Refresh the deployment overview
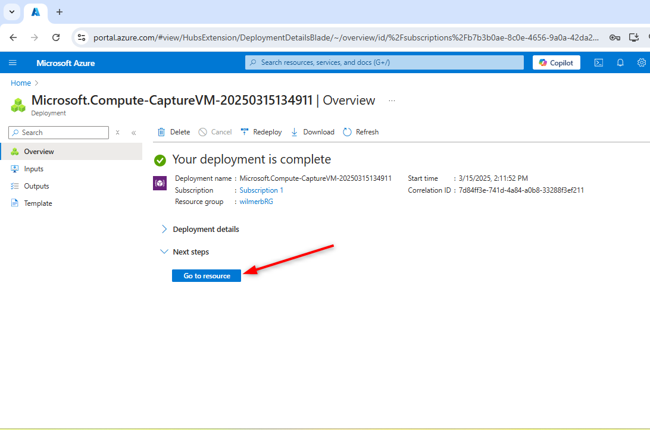The image size is (650, 430). 361,132
